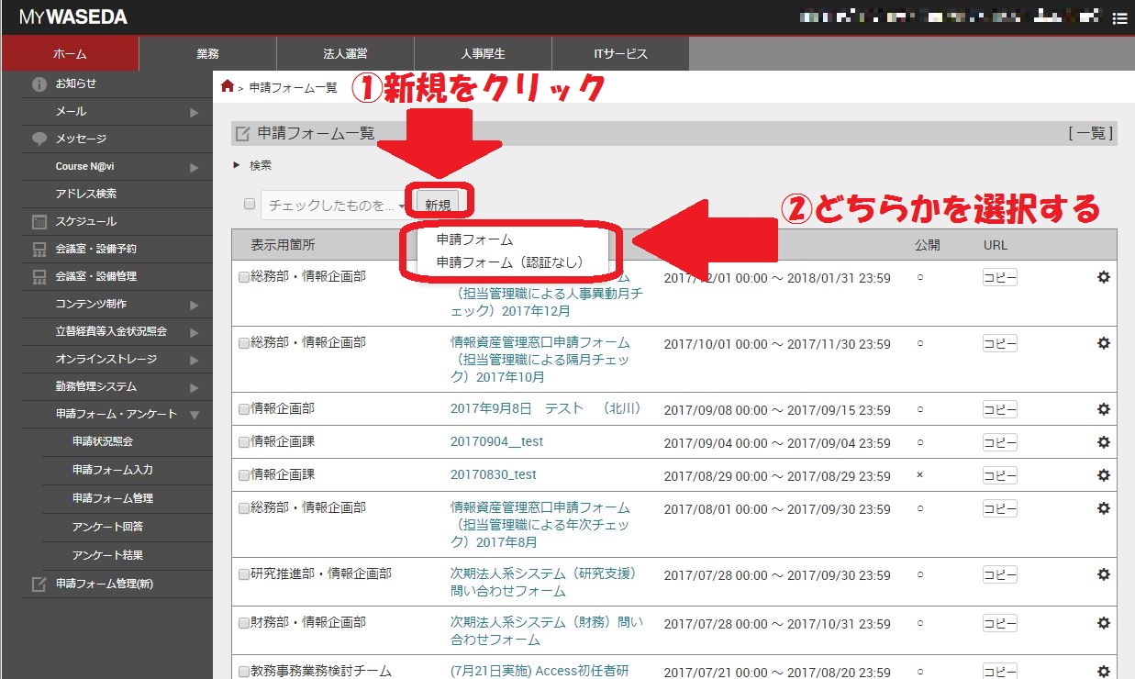1135x679 pixels.
Task: Click the 会議室・設備管理 icon
Action: tap(39, 277)
